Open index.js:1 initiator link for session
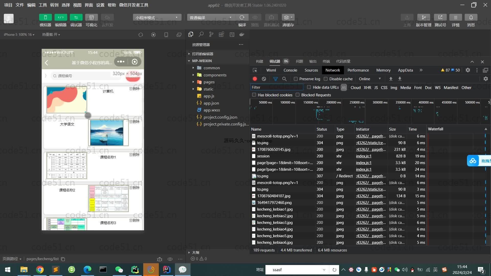The image size is (491, 276). tap(364, 156)
